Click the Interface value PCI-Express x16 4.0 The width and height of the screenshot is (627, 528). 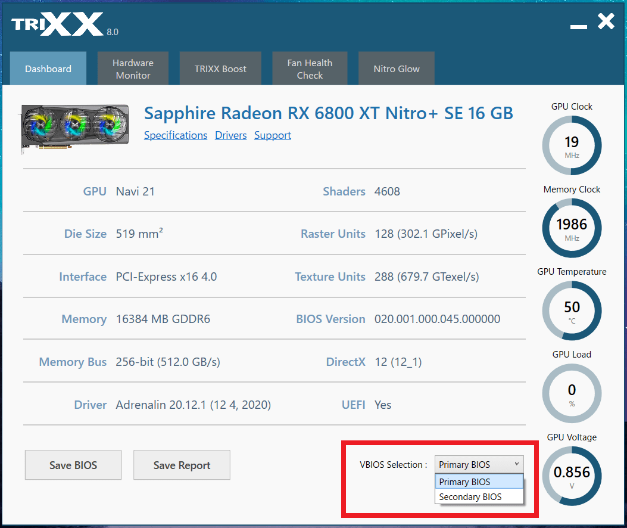click(166, 277)
